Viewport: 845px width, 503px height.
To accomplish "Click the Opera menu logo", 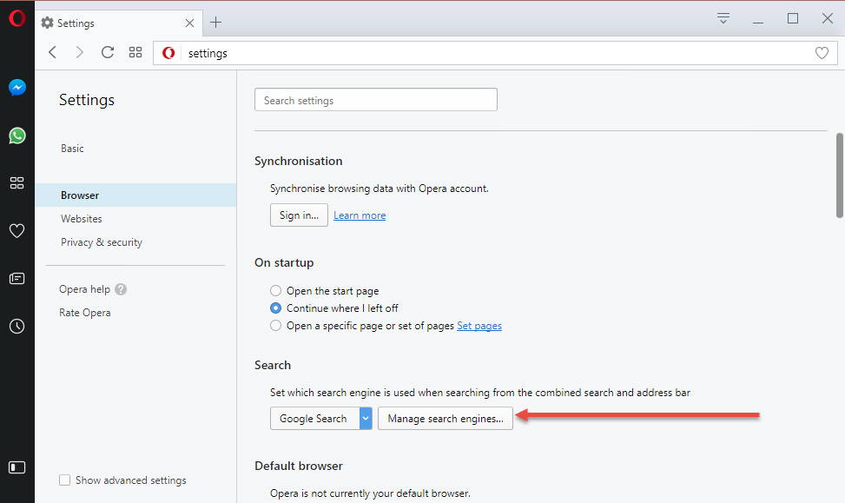I will click(17, 17).
